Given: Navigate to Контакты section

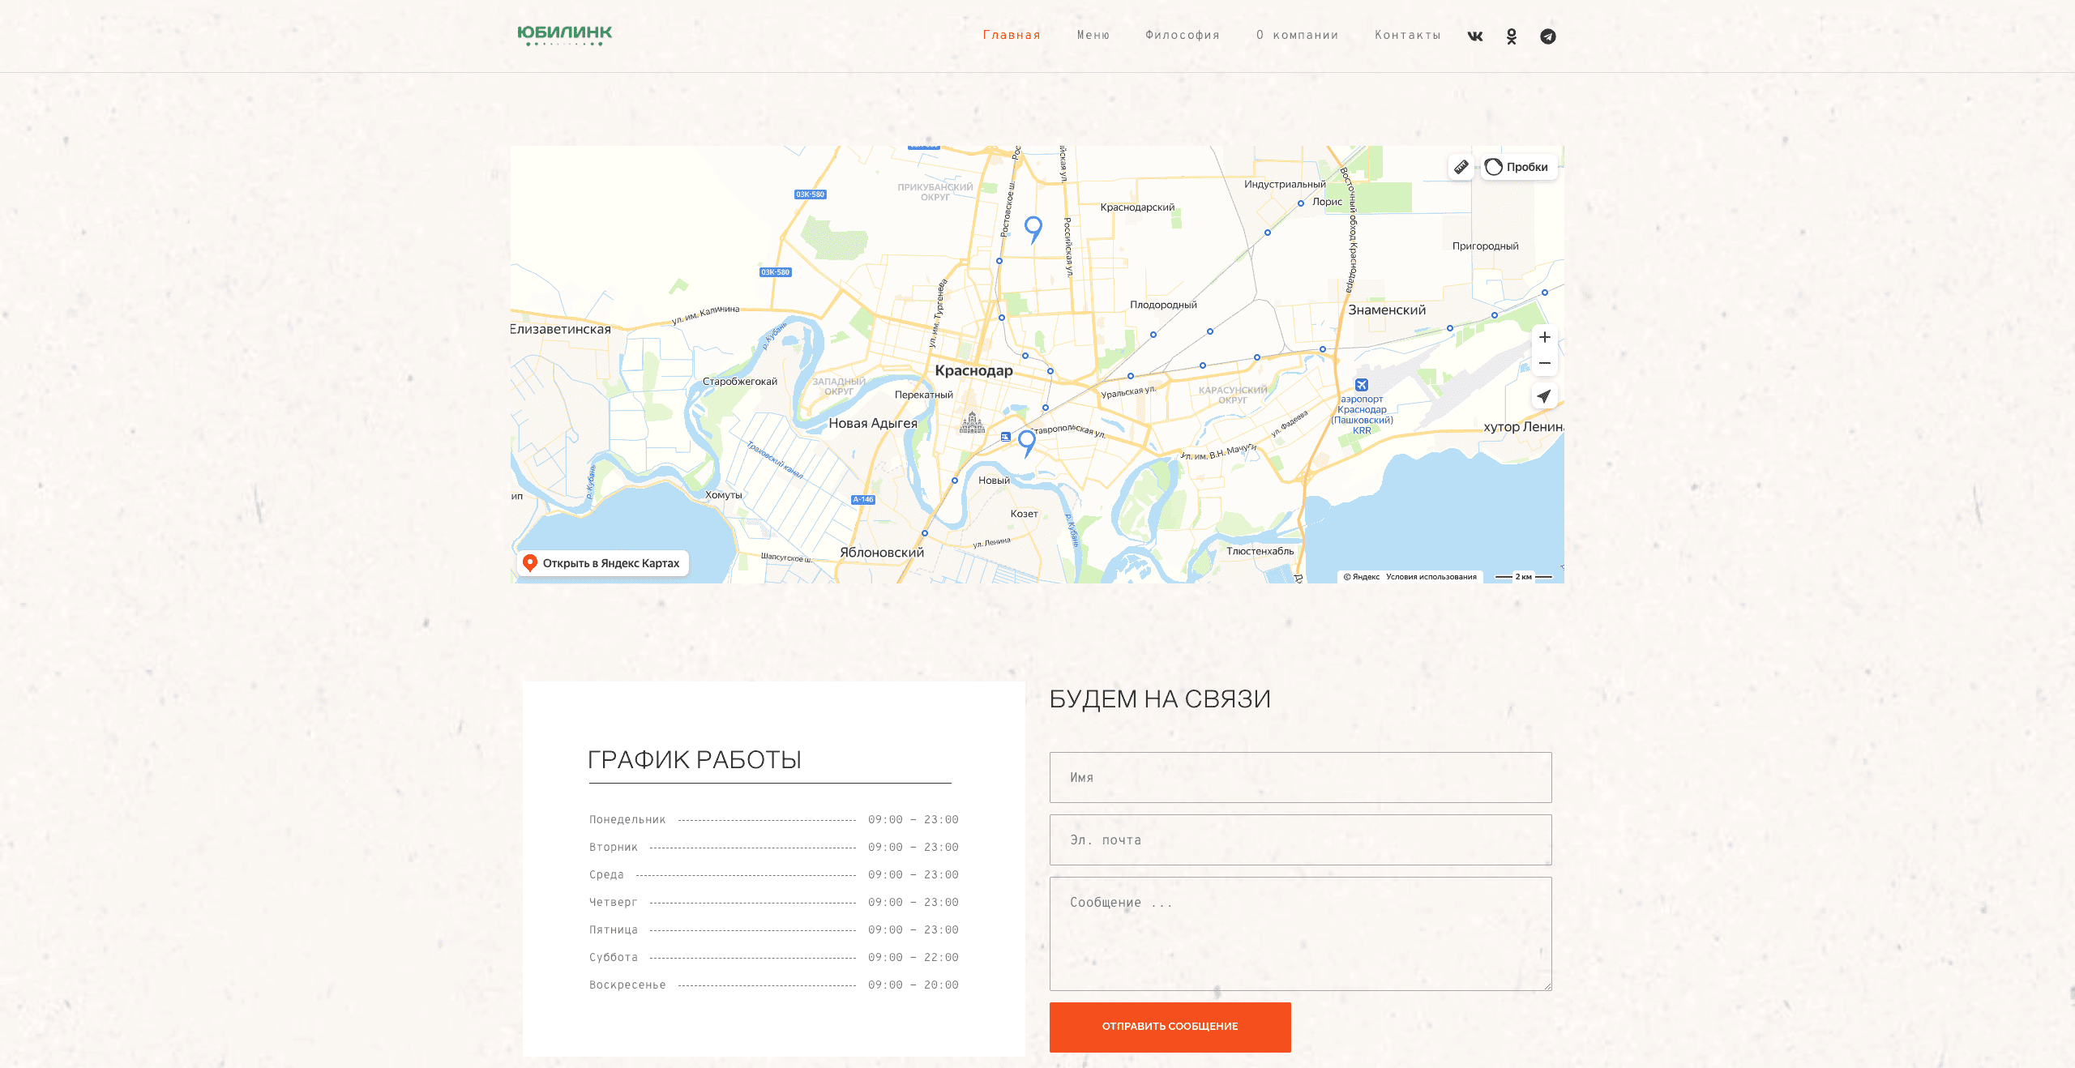Looking at the screenshot, I should [x=1407, y=35].
